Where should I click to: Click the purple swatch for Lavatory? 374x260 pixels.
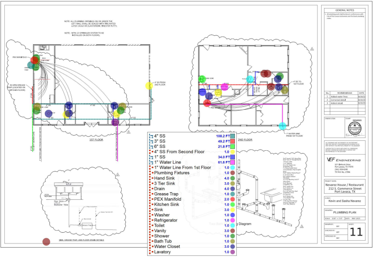(233, 252)
